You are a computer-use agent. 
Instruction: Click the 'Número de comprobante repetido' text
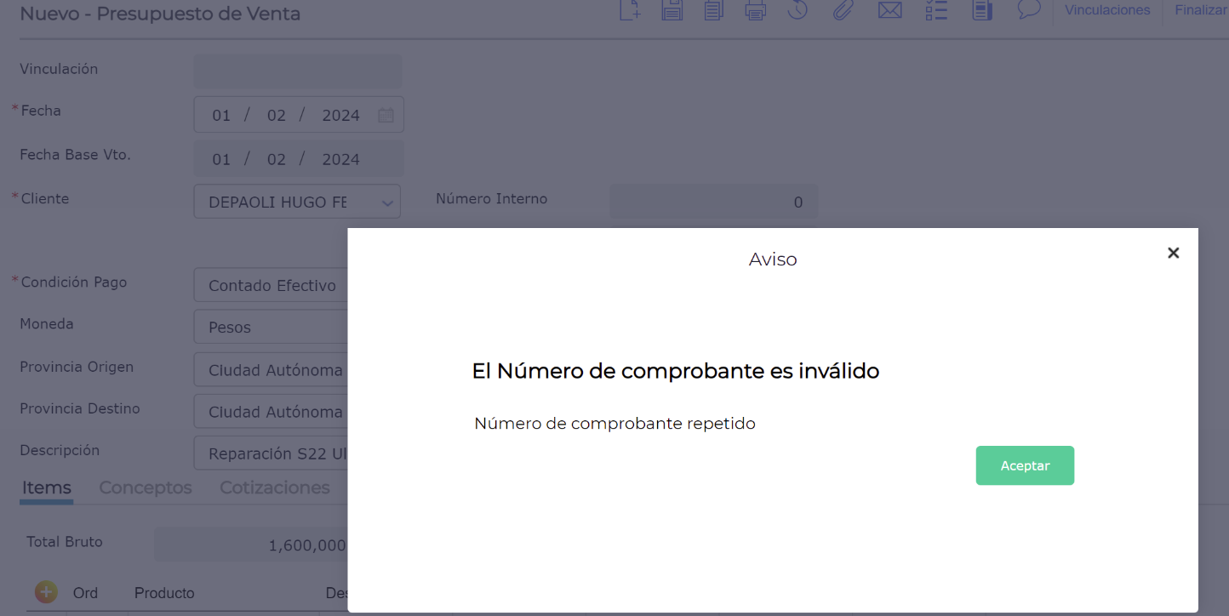[614, 423]
